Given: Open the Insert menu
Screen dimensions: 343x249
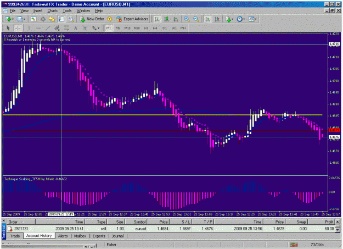Looking at the screenshot, I should [38, 11].
